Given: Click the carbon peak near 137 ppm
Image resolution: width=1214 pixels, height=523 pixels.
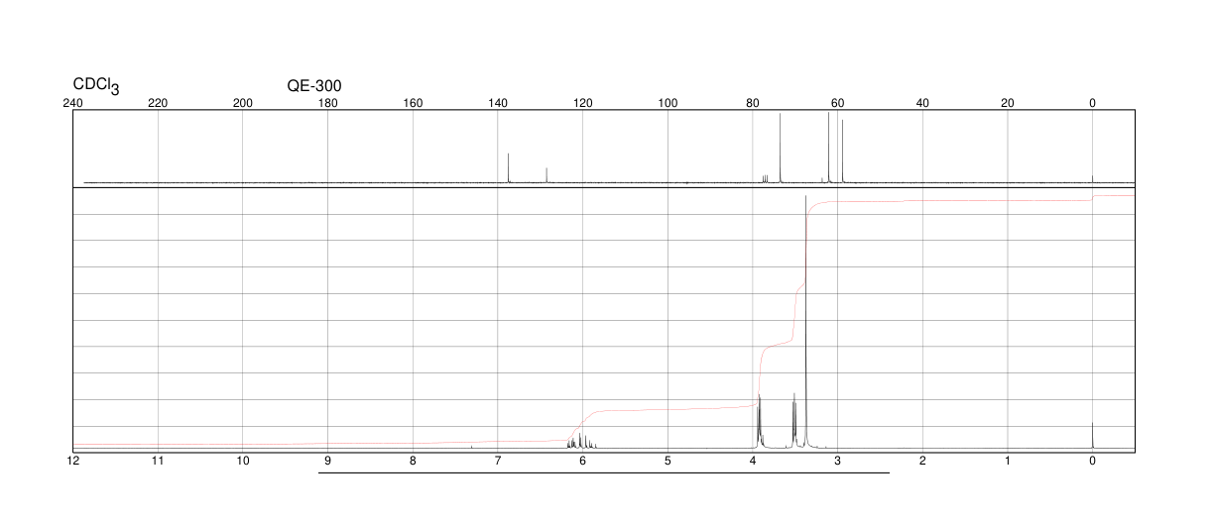Looking at the screenshot, I should [509, 168].
